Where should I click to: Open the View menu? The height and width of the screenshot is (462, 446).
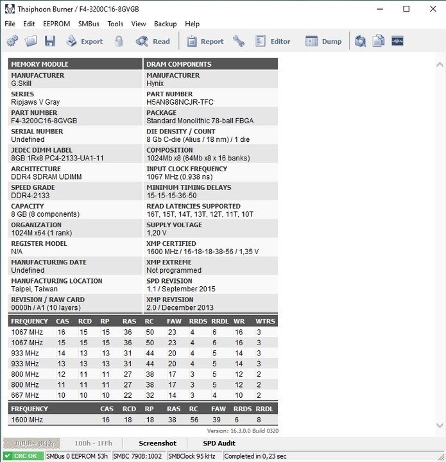139,24
